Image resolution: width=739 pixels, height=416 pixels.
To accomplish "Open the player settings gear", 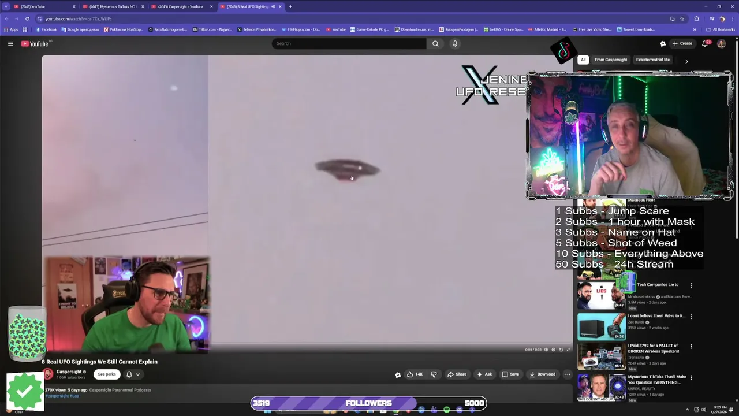I will [x=553, y=350].
